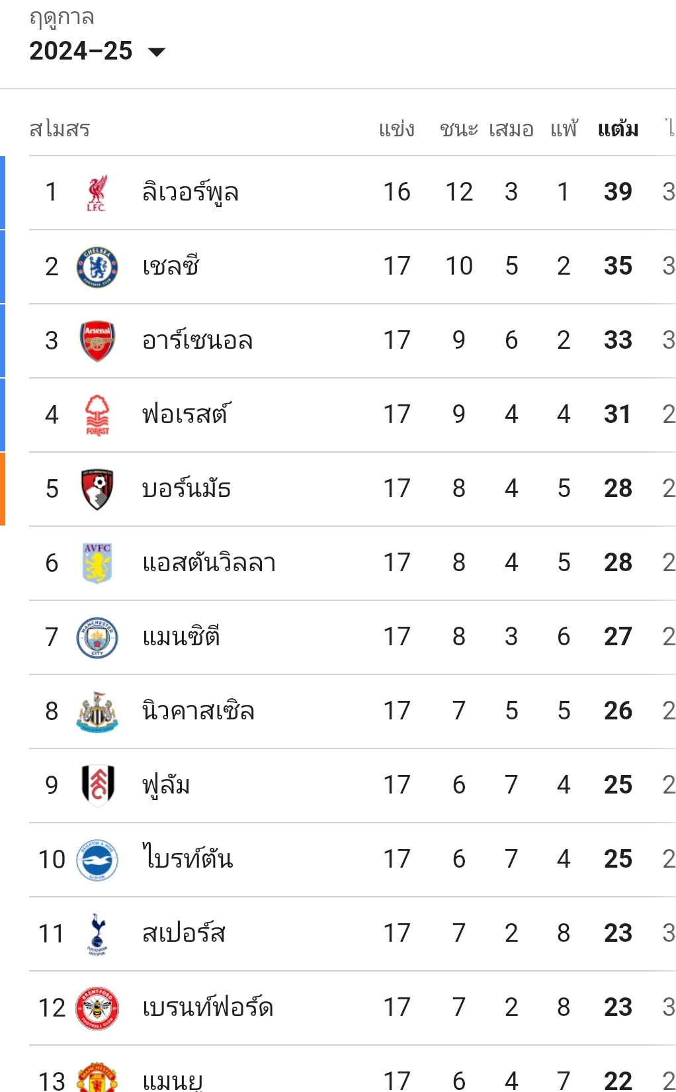This screenshot has width=676, height=1092.
Task: Click the Newcastle United crest
Action: coord(97,711)
